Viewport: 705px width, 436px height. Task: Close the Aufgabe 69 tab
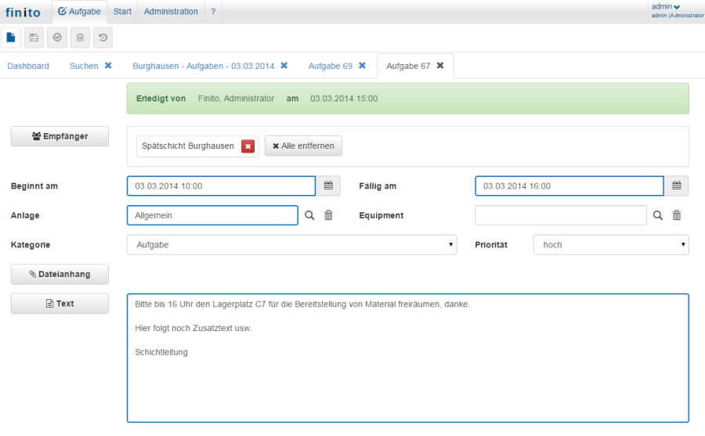coord(362,66)
